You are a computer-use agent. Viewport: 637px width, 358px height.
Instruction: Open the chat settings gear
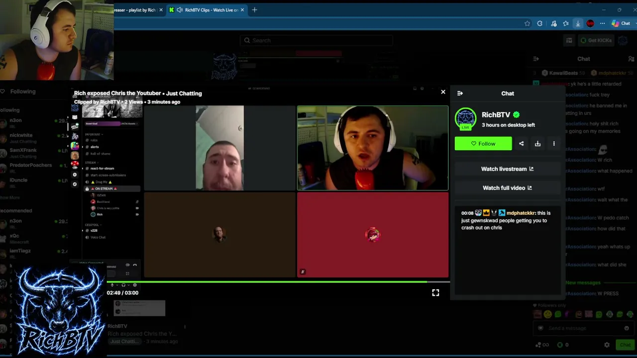[x=607, y=345]
